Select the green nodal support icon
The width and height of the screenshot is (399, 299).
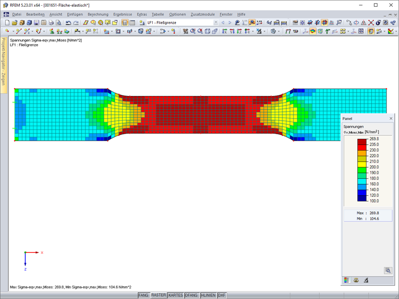(x=51, y=31)
